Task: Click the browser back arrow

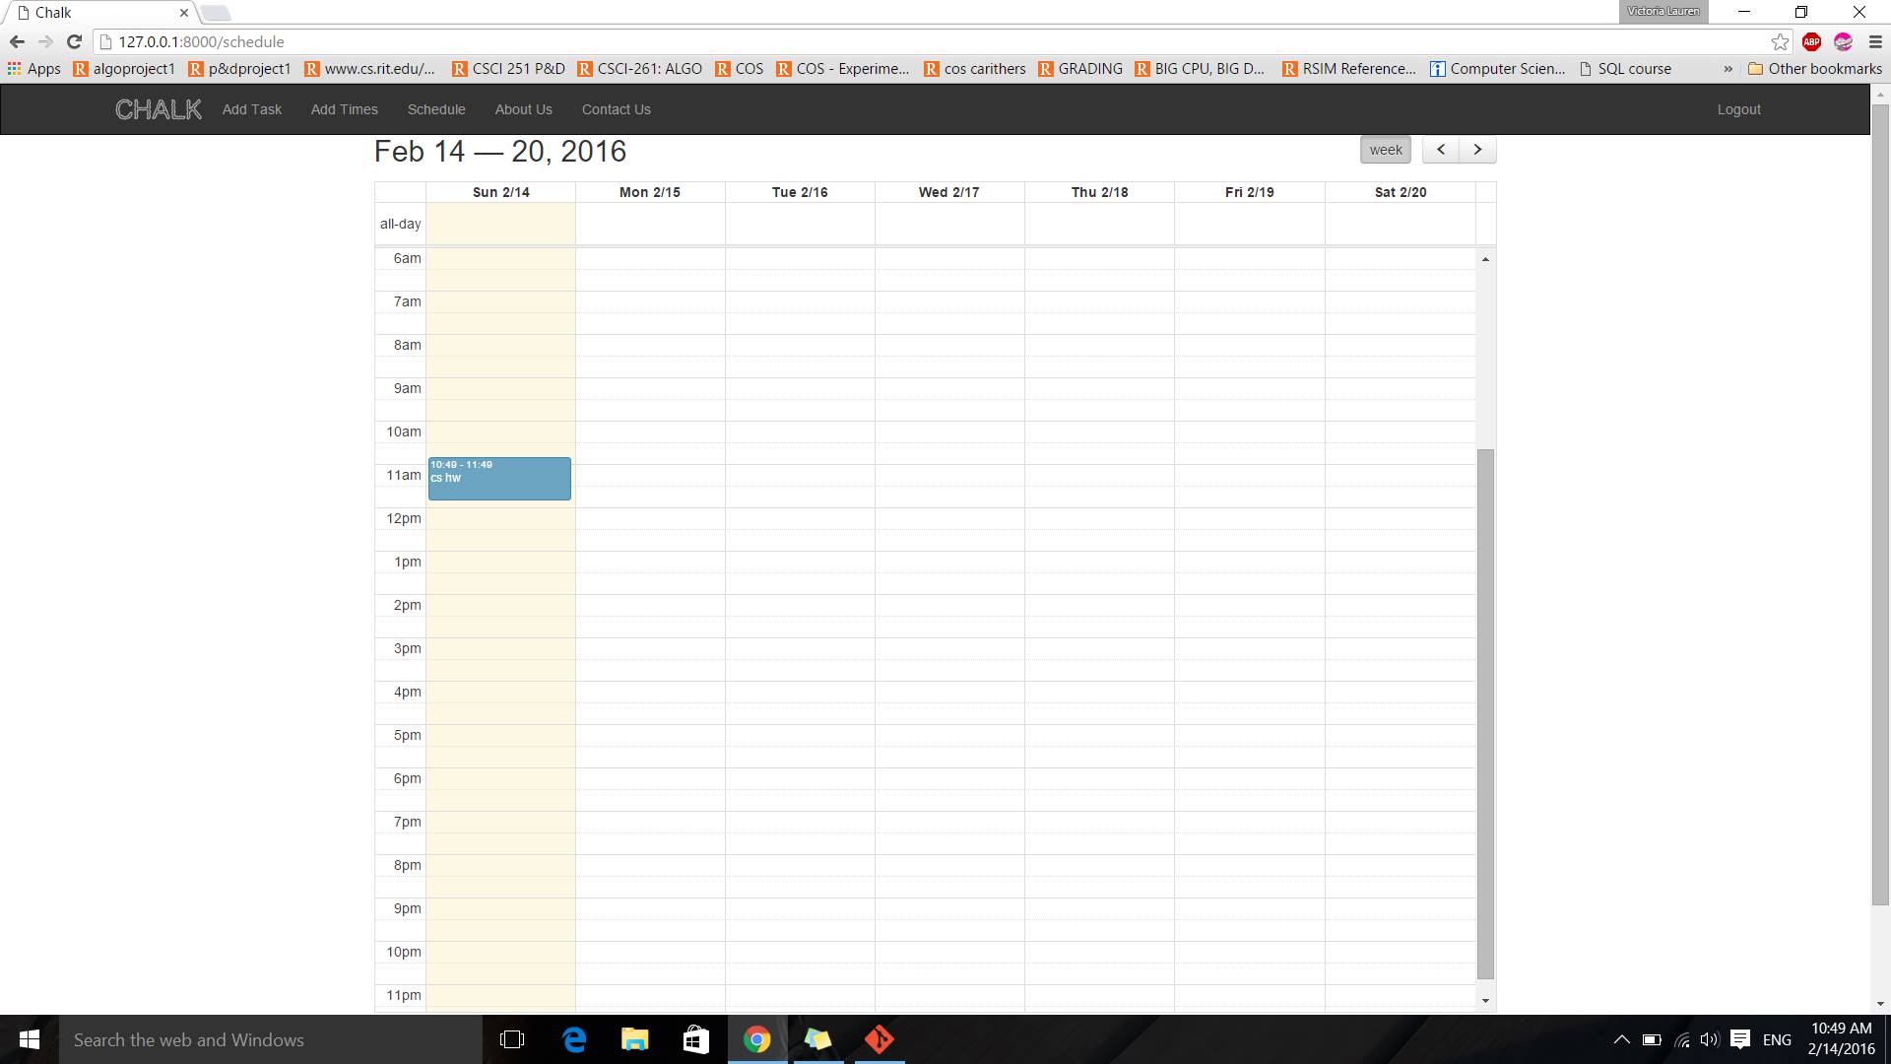Action: click(17, 41)
